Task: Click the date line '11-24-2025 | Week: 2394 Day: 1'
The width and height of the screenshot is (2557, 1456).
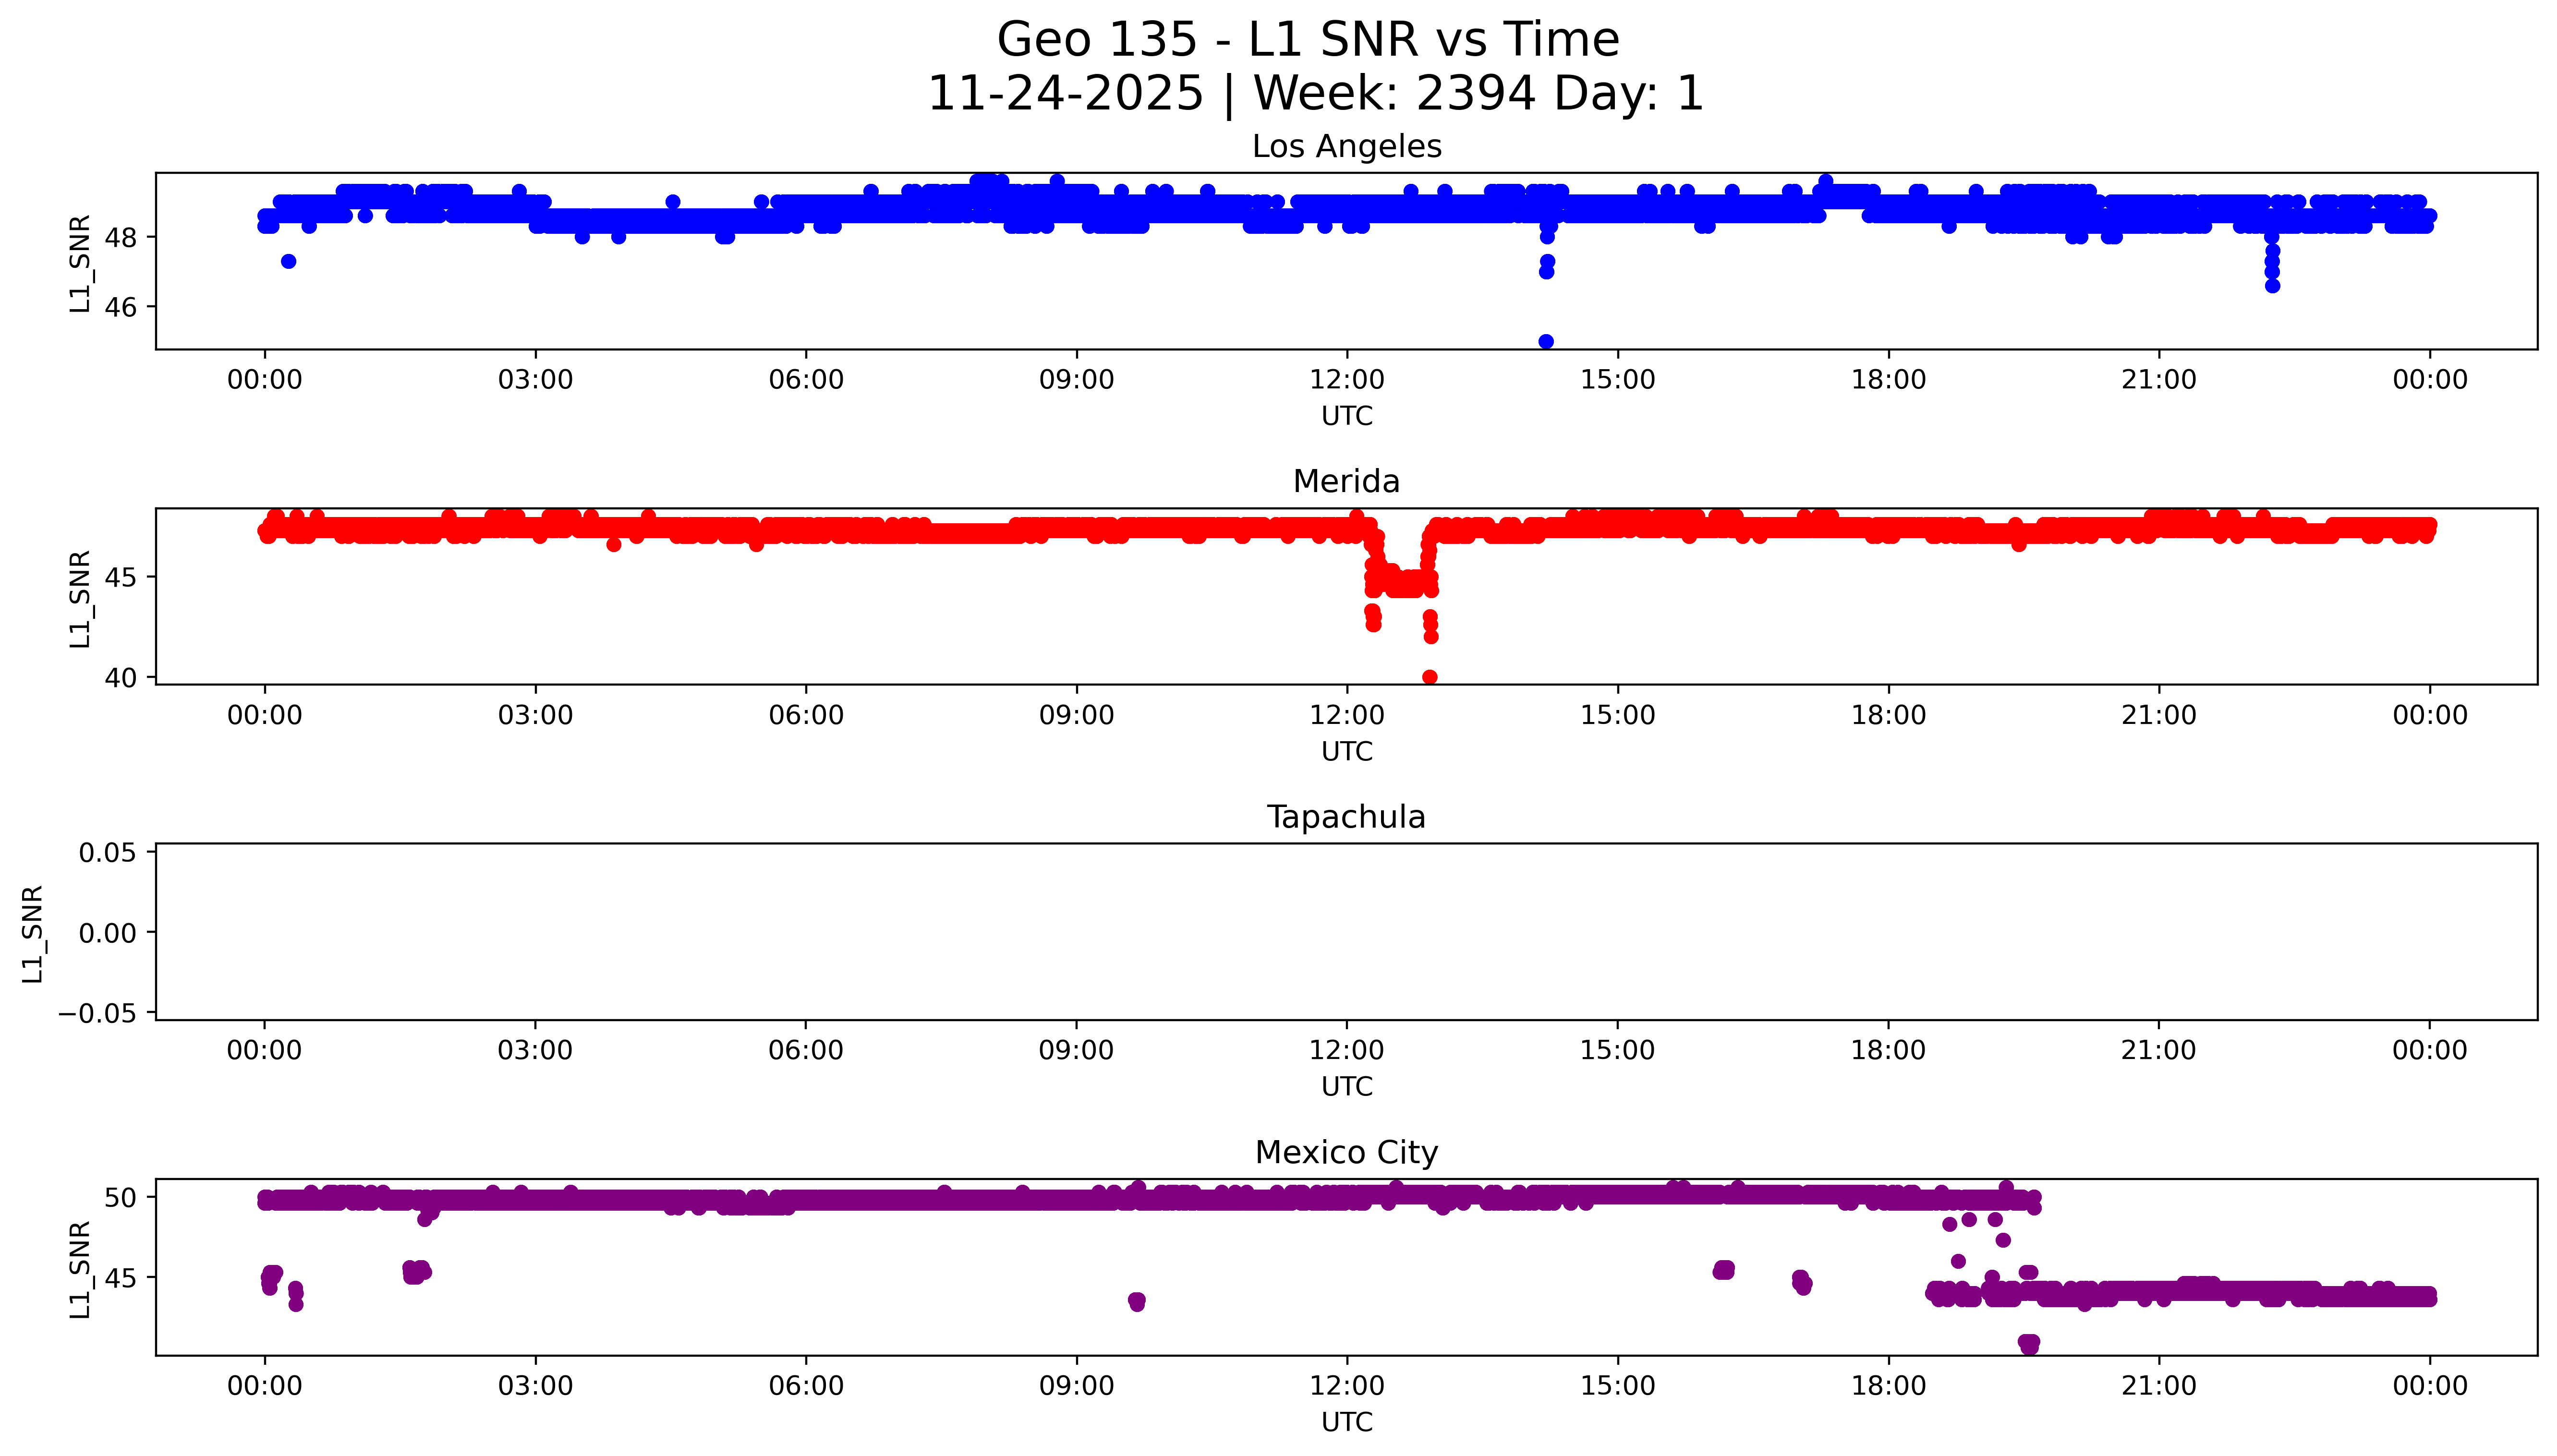Action: (1315, 94)
